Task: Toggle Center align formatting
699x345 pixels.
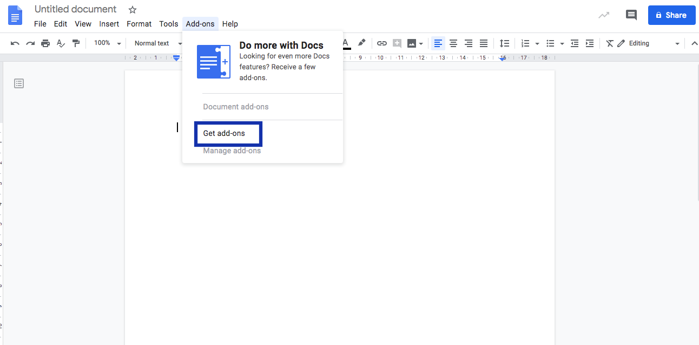Action: 453,43
